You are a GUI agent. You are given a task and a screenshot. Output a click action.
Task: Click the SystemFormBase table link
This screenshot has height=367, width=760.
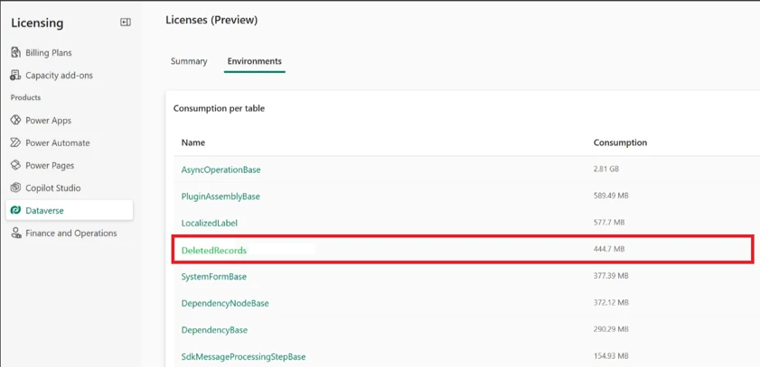click(213, 277)
